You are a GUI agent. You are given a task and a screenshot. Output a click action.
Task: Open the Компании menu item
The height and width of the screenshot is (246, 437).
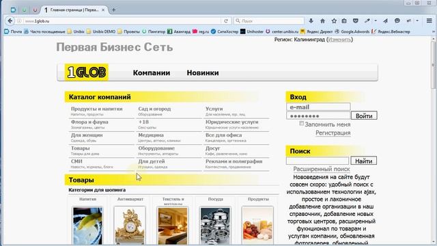(x=152, y=73)
